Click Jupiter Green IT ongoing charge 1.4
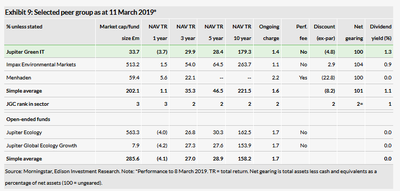 (275, 52)
